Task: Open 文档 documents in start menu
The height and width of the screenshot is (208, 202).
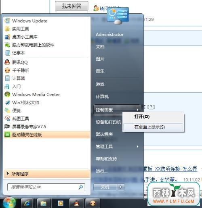Action: pos(100,47)
